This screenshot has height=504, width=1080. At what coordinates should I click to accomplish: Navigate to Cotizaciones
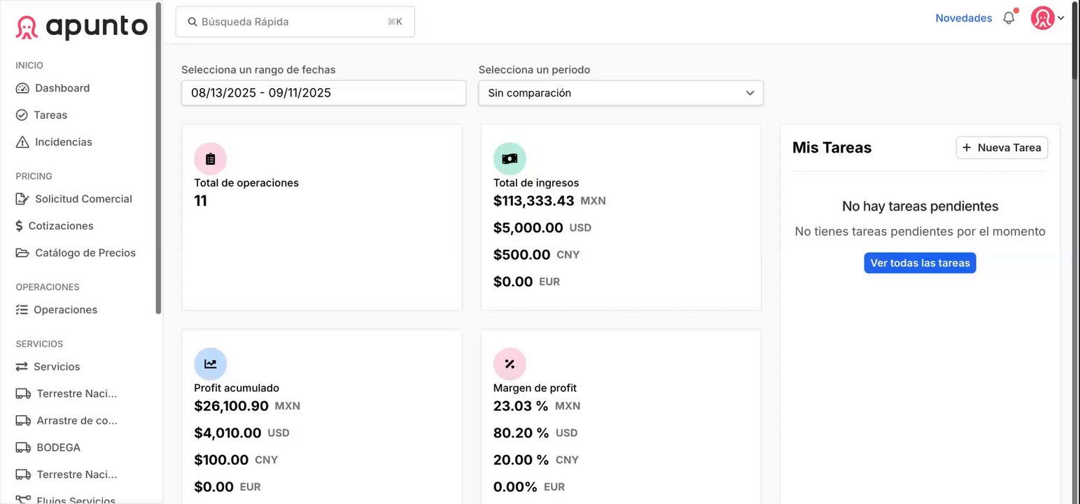coord(61,226)
